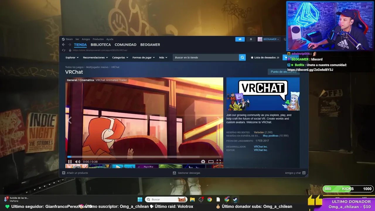The width and height of the screenshot is (375, 211).
Task: Expand the Explorar dropdown
Action: click(x=72, y=57)
